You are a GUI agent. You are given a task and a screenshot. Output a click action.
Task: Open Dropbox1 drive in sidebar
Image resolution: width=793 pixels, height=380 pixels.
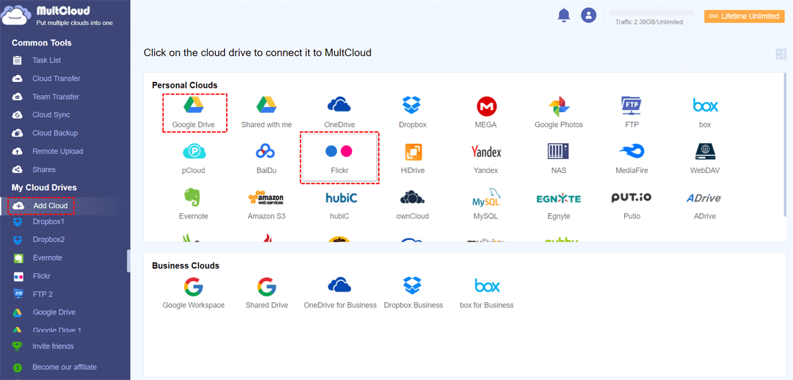[48, 222]
